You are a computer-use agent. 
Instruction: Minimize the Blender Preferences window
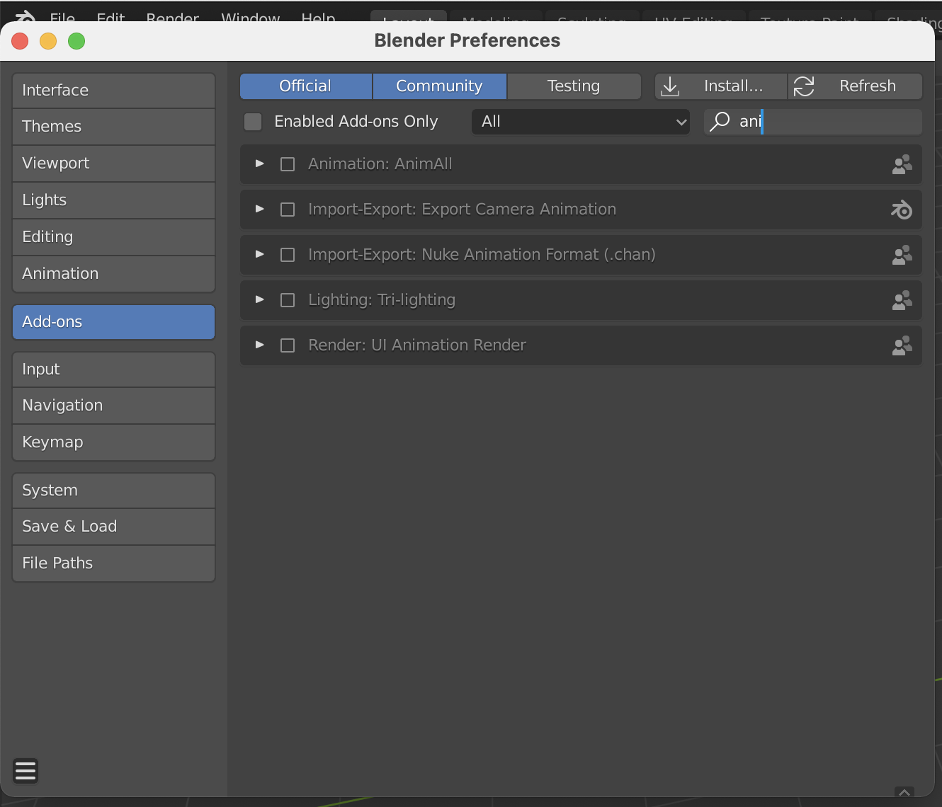[x=48, y=41]
